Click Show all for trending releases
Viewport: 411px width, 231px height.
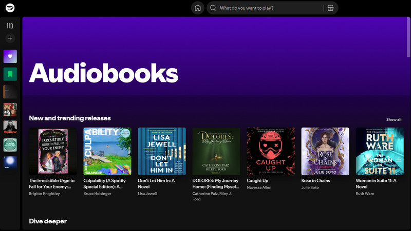point(394,119)
